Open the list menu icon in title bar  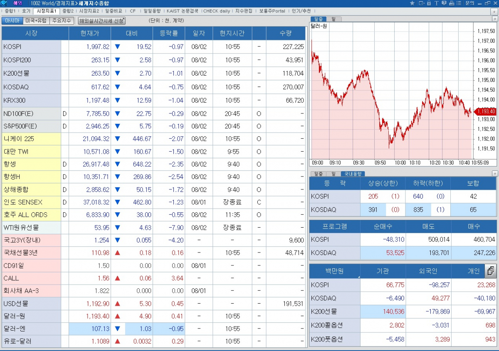click(459, 3)
